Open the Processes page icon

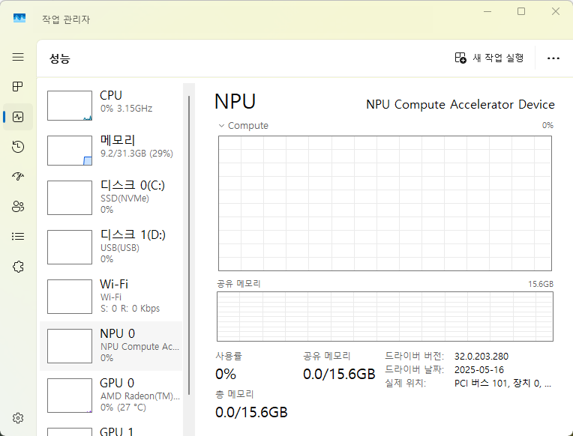[18, 87]
